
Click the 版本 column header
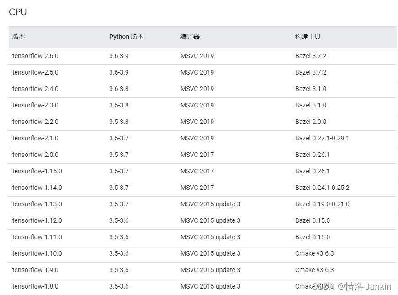point(19,37)
